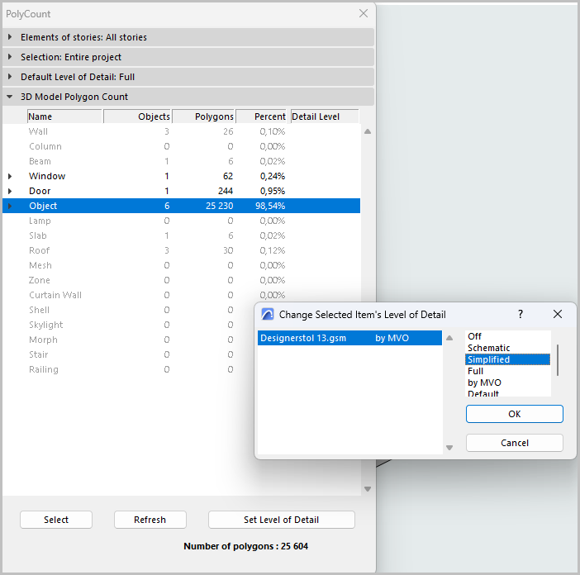This screenshot has width=580, height=575.
Task: Click the help question mark in dialog
Action: click(520, 315)
